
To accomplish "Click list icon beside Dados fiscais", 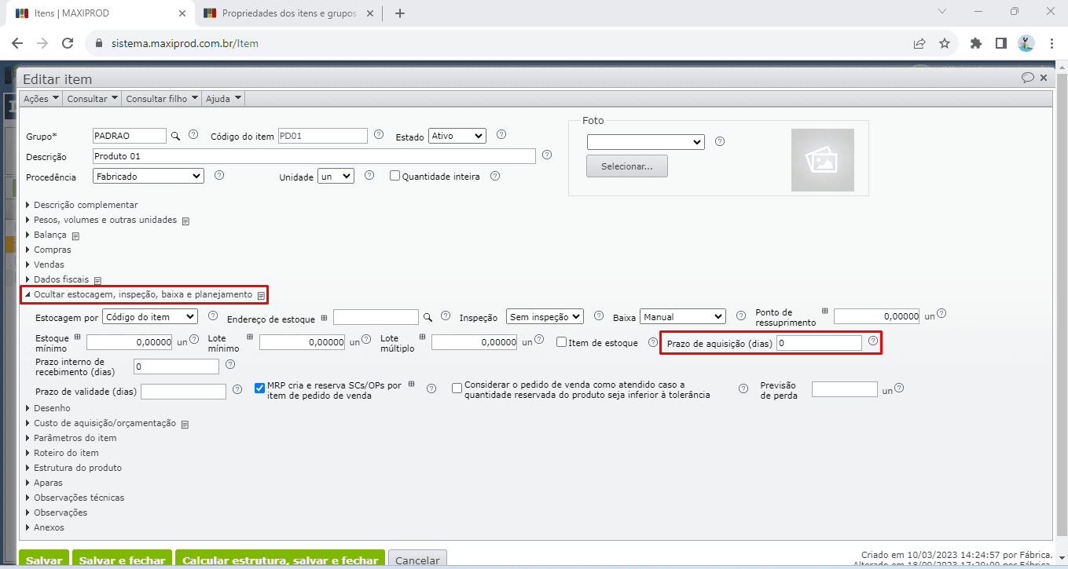I will point(98,280).
